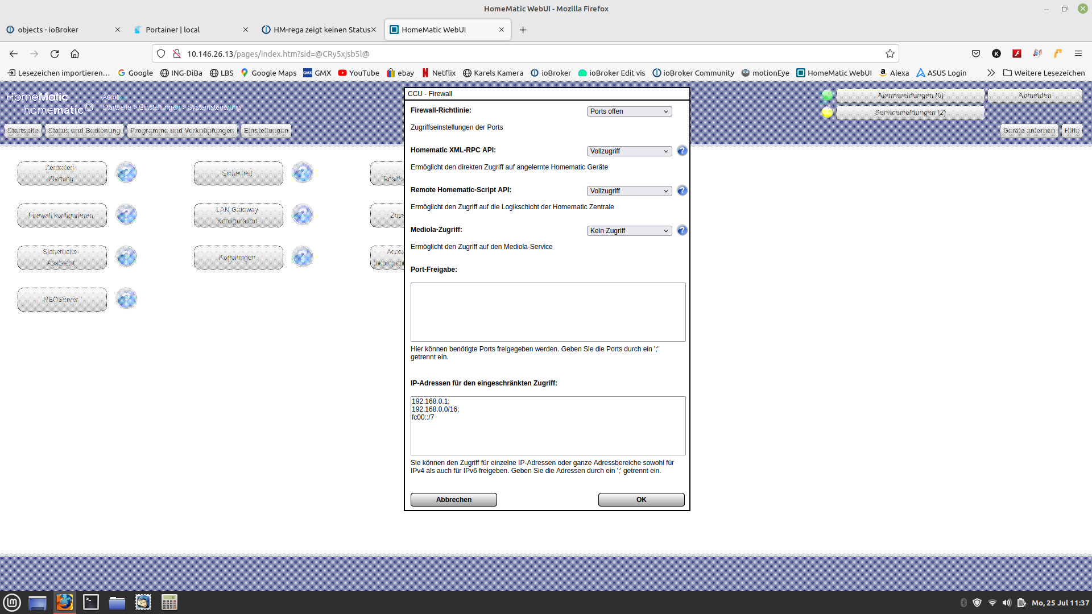Click Geräte anlernen button
This screenshot has width=1092, height=614.
pos(1029,131)
